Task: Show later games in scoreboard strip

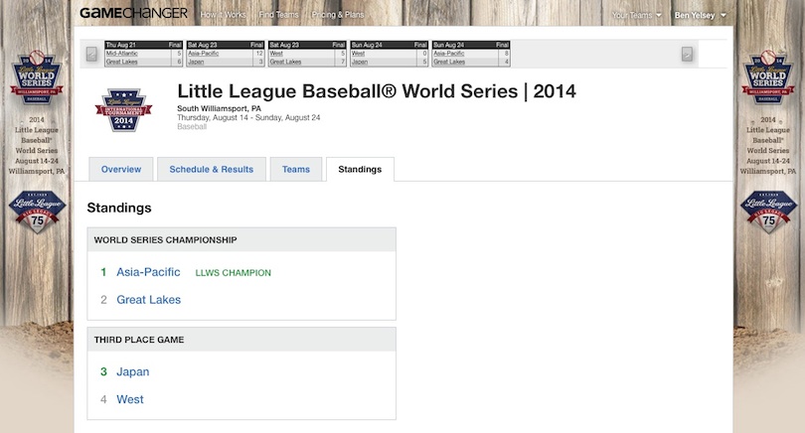Action: (687, 54)
